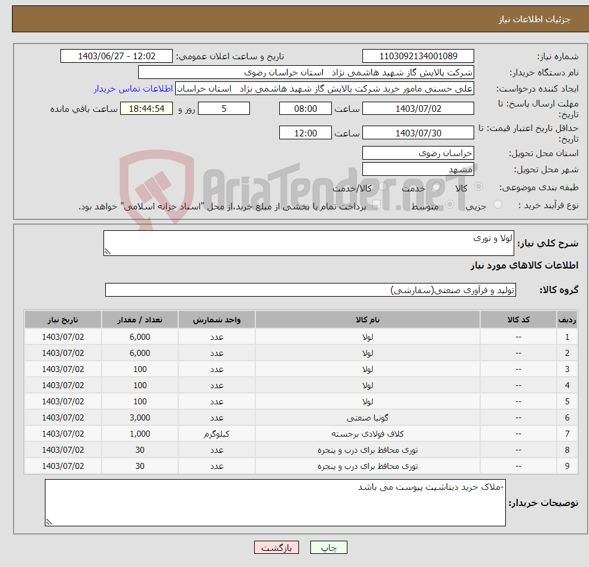Screen dimensions: 589x567
Task: Click quantity 30 in row 9
Action: (140, 467)
